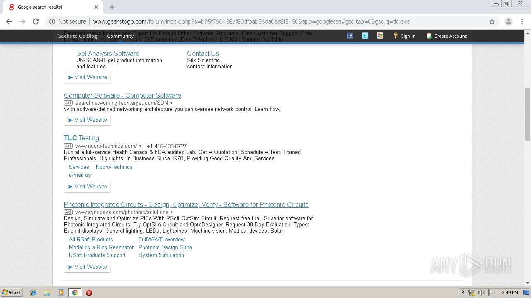Image resolution: width=531 pixels, height=298 pixels.
Task: Open the Windows Start button
Action: pos(12,292)
